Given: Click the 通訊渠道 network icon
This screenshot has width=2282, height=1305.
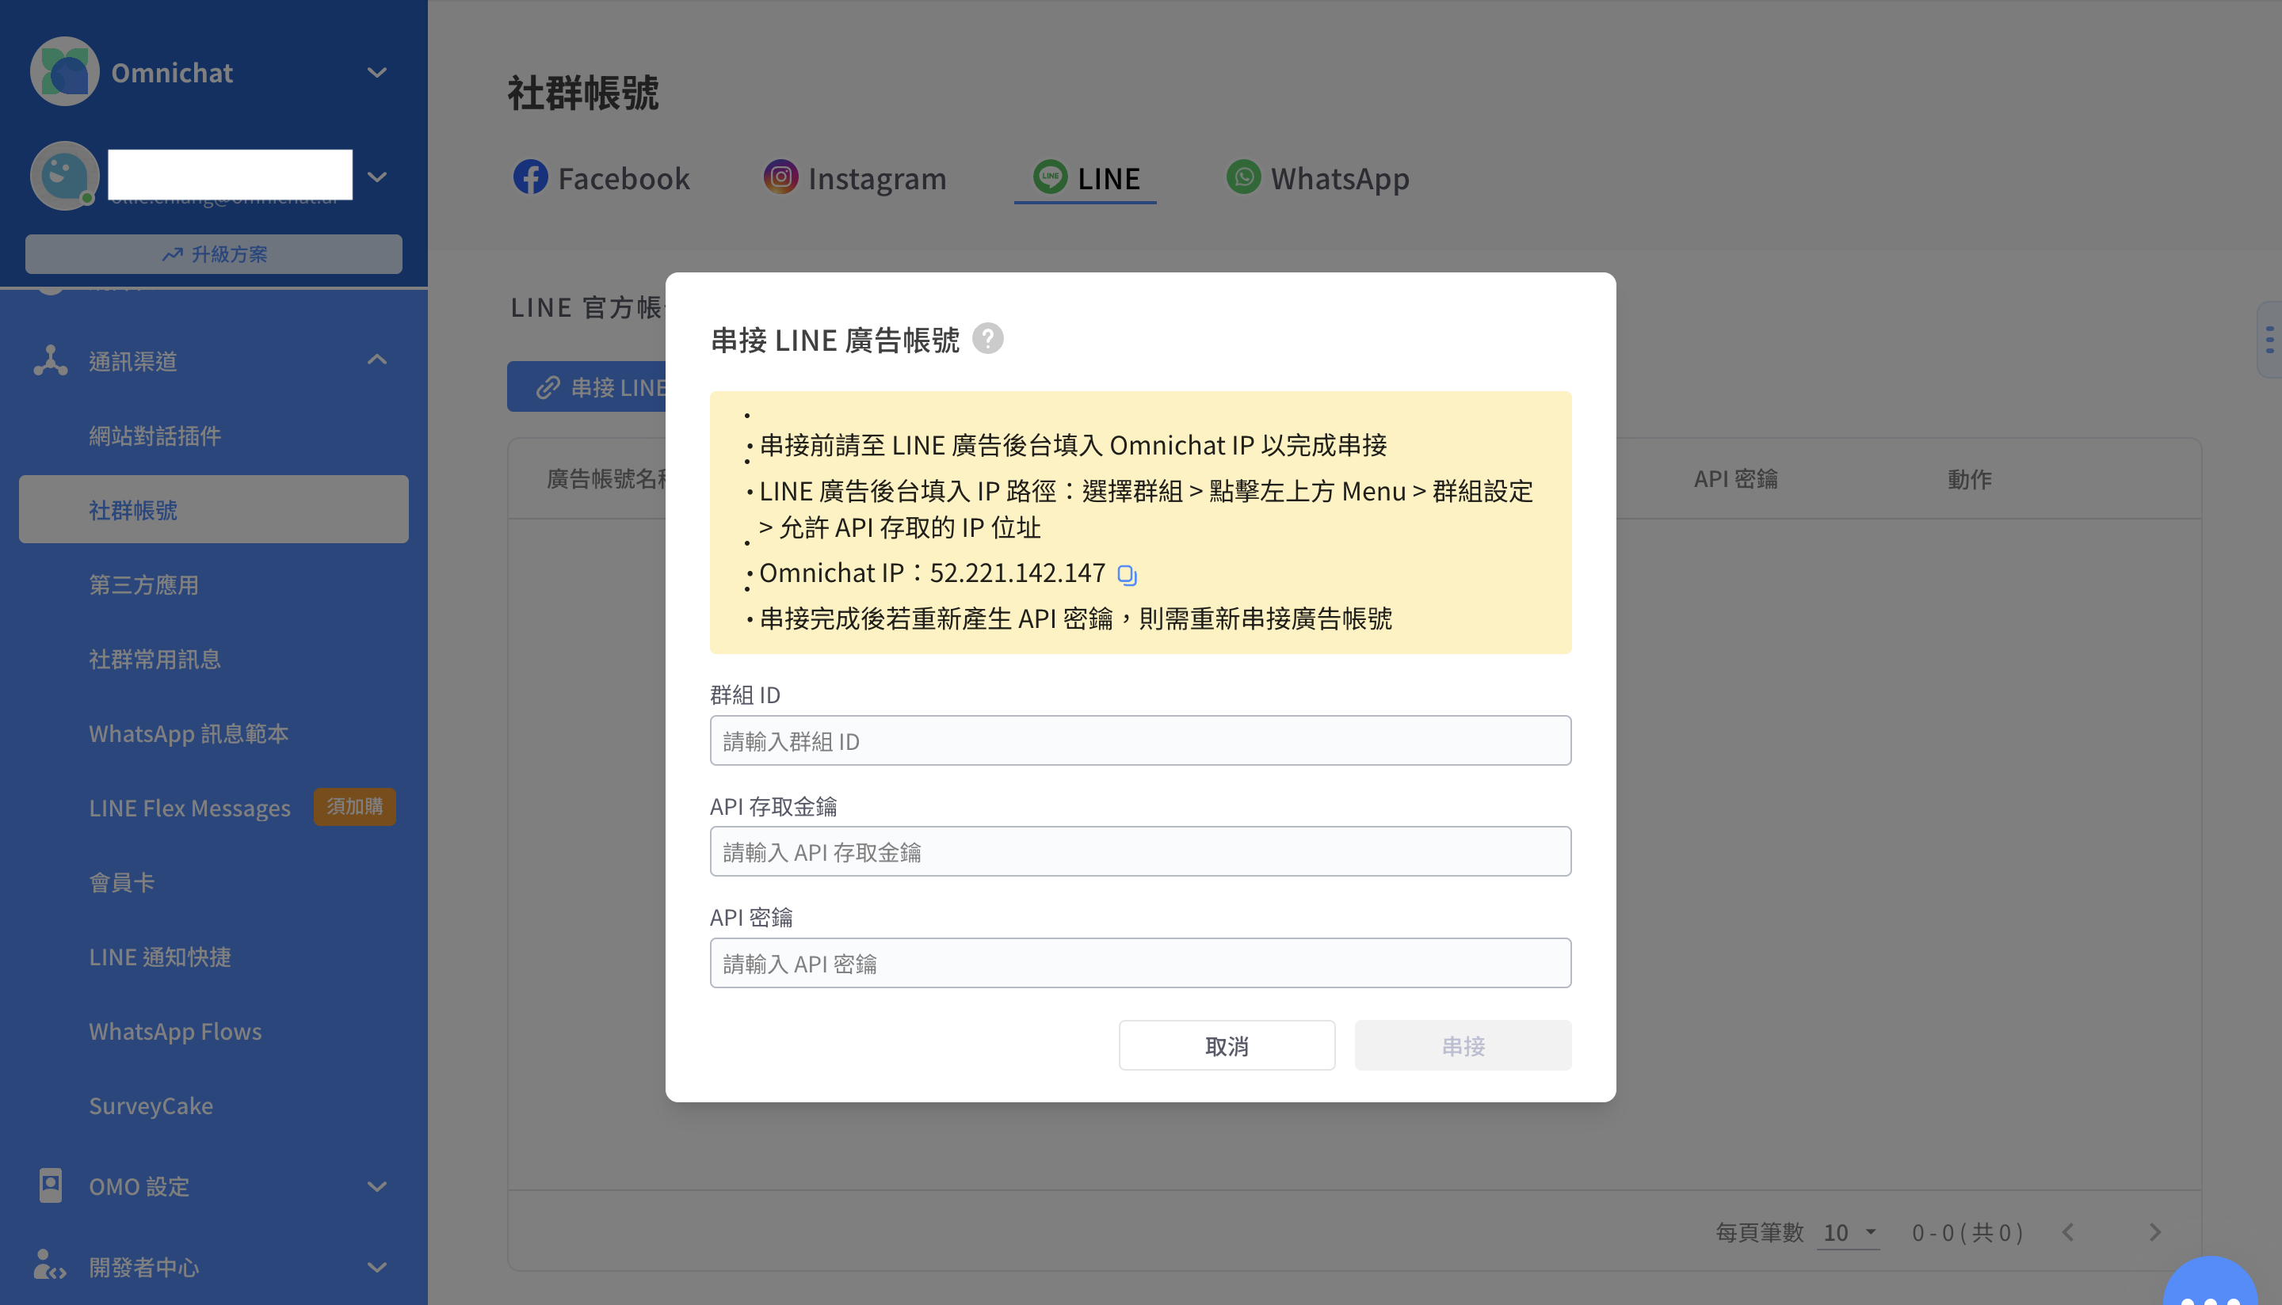Looking at the screenshot, I should [x=50, y=360].
